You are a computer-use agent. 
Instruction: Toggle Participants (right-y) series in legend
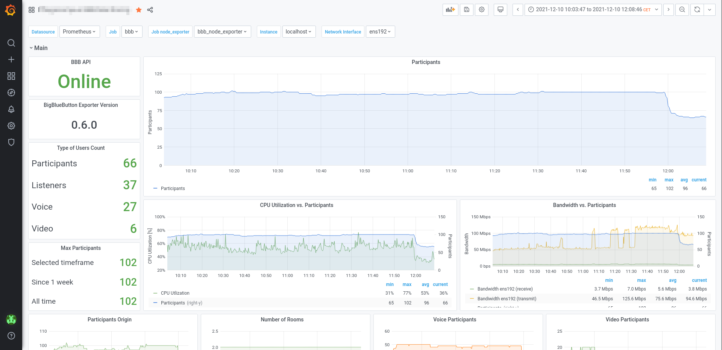click(x=181, y=303)
